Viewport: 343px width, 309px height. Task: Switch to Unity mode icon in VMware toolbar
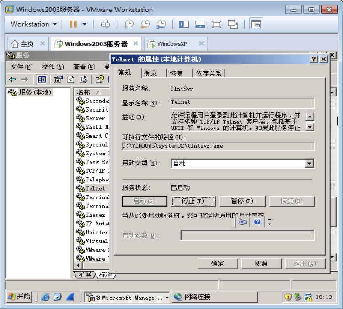(x=233, y=24)
